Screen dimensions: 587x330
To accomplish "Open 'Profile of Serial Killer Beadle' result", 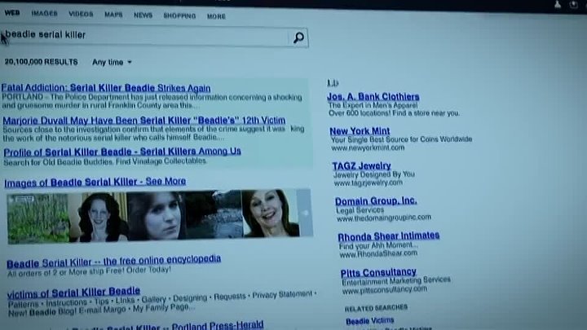I will coord(122,152).
